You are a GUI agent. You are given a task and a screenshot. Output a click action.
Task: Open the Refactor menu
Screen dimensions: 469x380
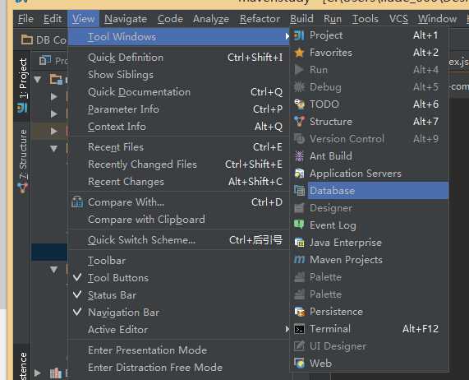(260, 19)
